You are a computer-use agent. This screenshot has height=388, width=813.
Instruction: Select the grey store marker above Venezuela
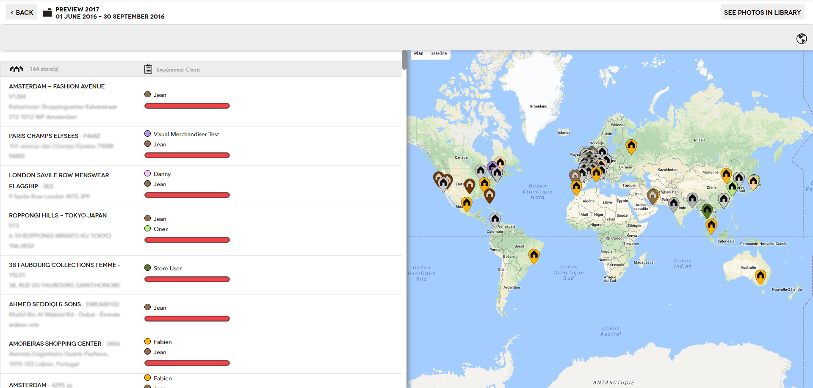(495, 220)
